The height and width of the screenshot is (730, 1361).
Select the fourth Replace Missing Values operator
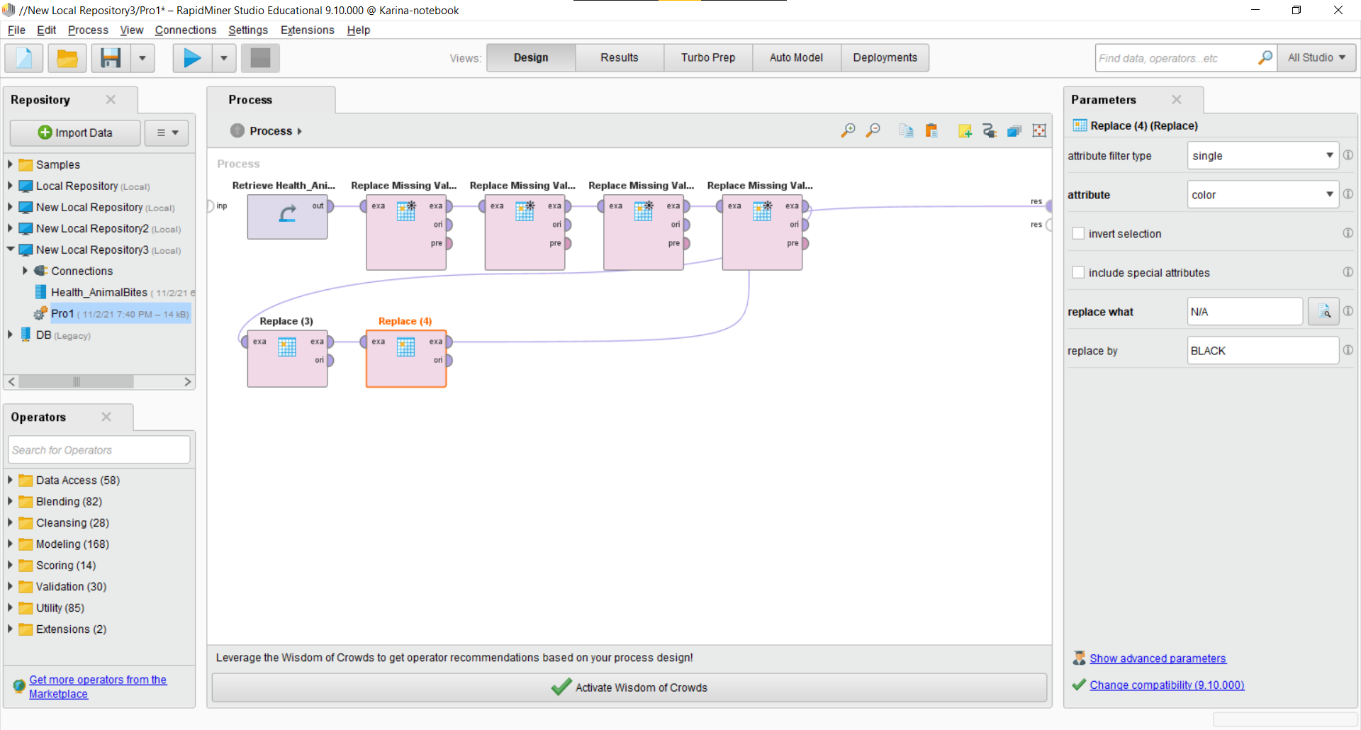762,232
